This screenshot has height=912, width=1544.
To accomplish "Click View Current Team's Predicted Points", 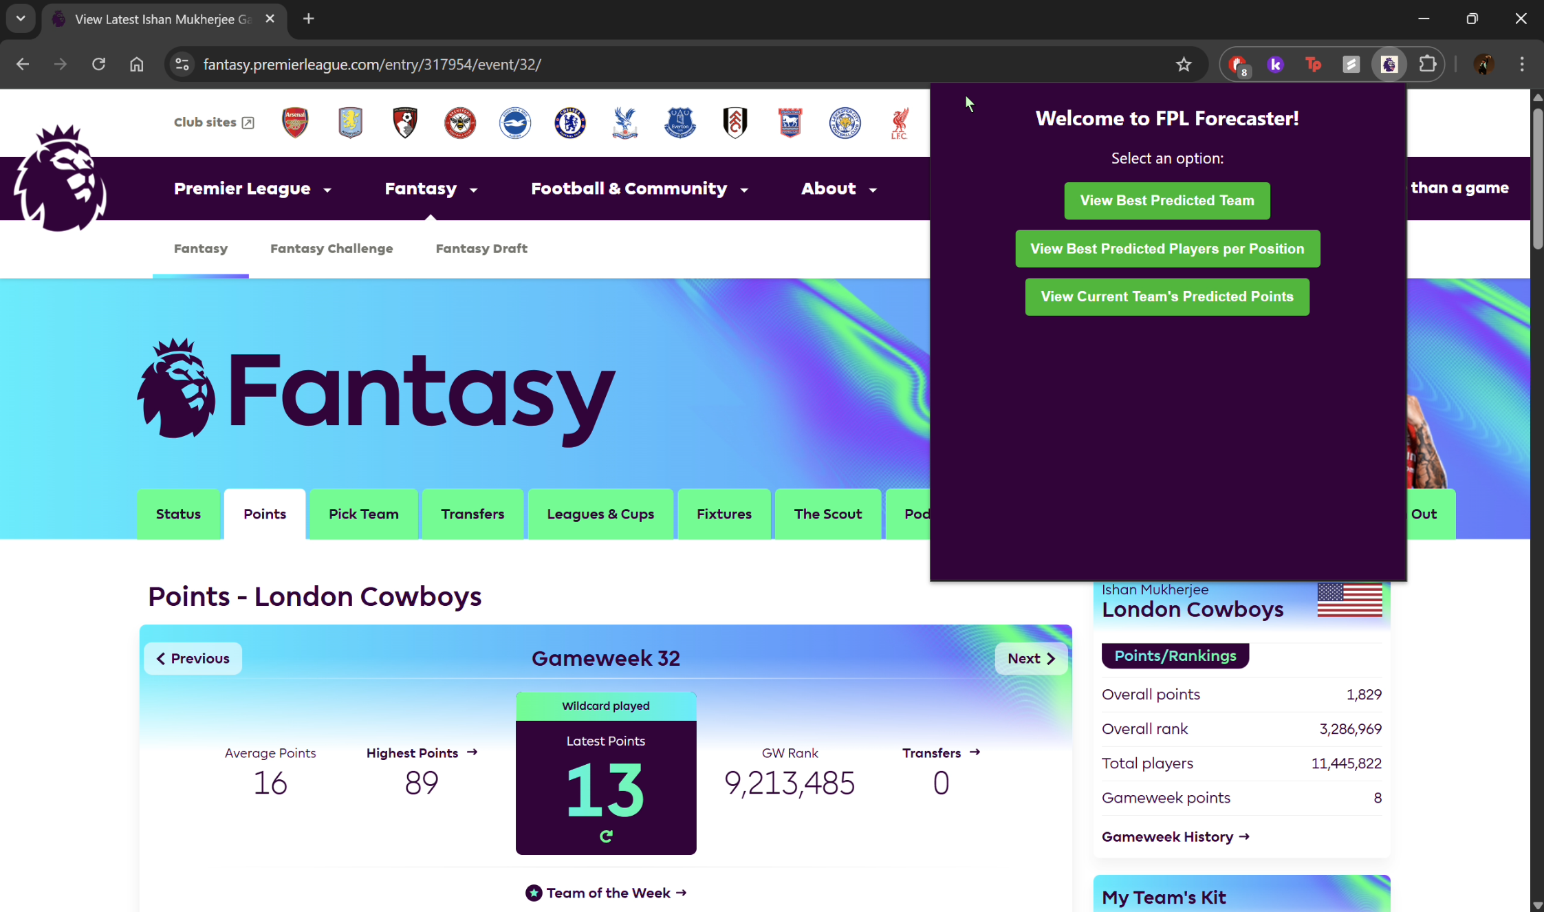I will [x=1166, y=296].
